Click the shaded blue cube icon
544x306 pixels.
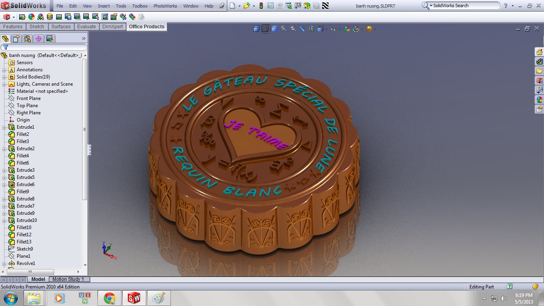click(x=275, y=29)
